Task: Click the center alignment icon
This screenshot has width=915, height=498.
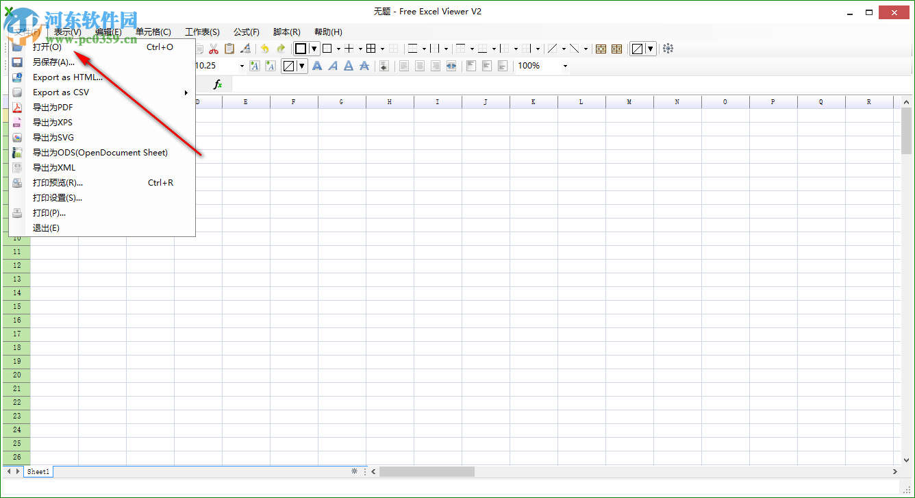Action: pos(419,66)
